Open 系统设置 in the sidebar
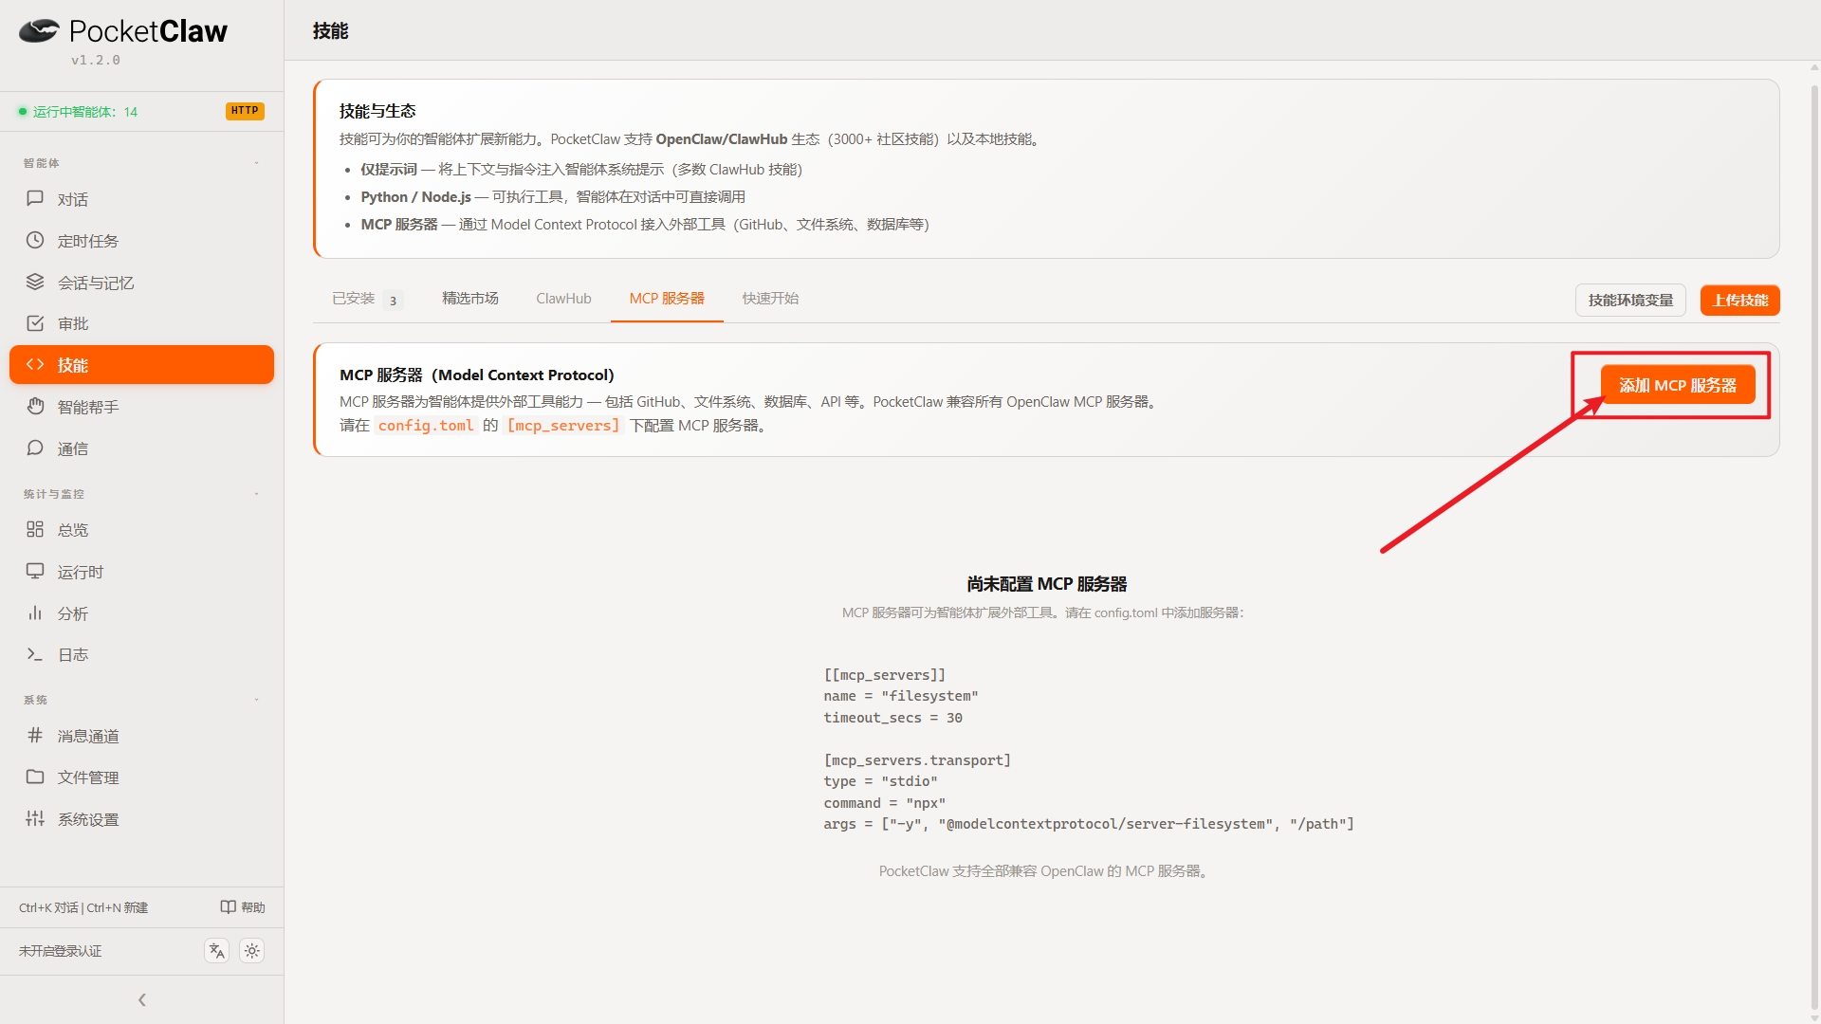1821x1024 pixels. coord(141,819)
